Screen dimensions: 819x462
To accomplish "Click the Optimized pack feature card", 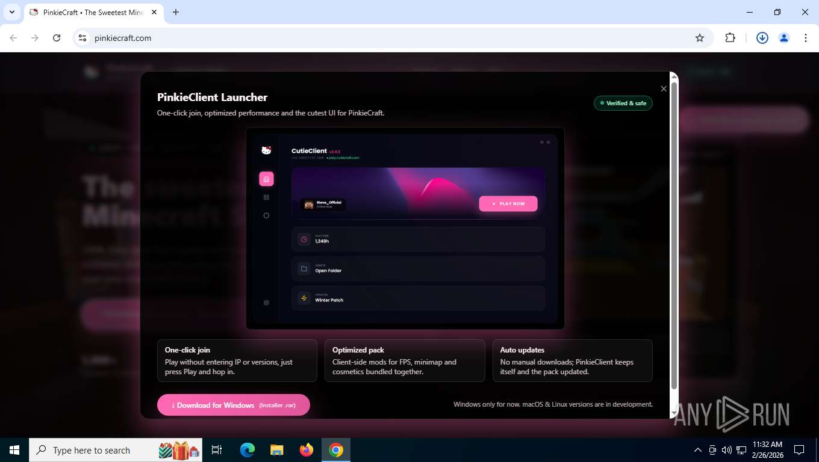I will point(405,360).
